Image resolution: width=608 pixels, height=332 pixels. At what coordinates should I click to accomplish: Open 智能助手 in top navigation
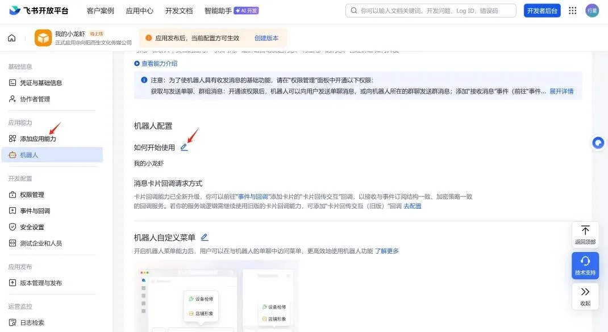point(218,11)
